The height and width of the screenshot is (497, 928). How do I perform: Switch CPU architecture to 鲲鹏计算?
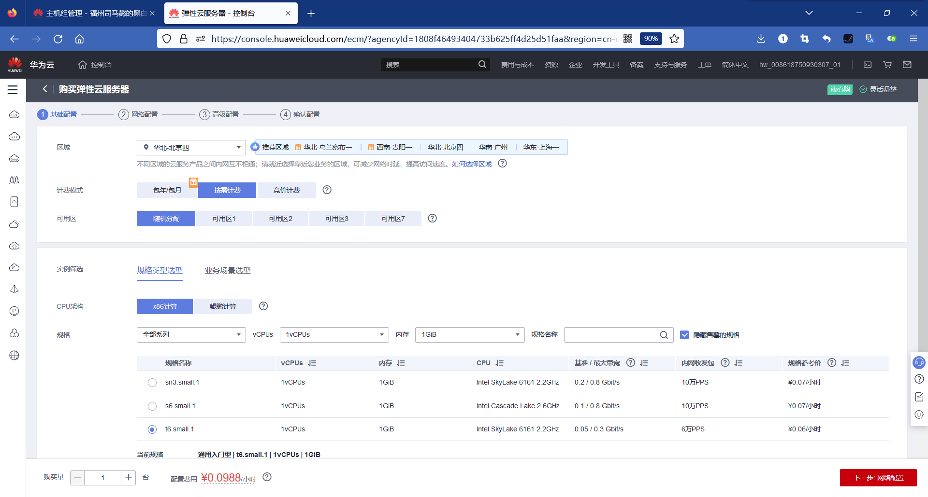click(x=223, y=306)
